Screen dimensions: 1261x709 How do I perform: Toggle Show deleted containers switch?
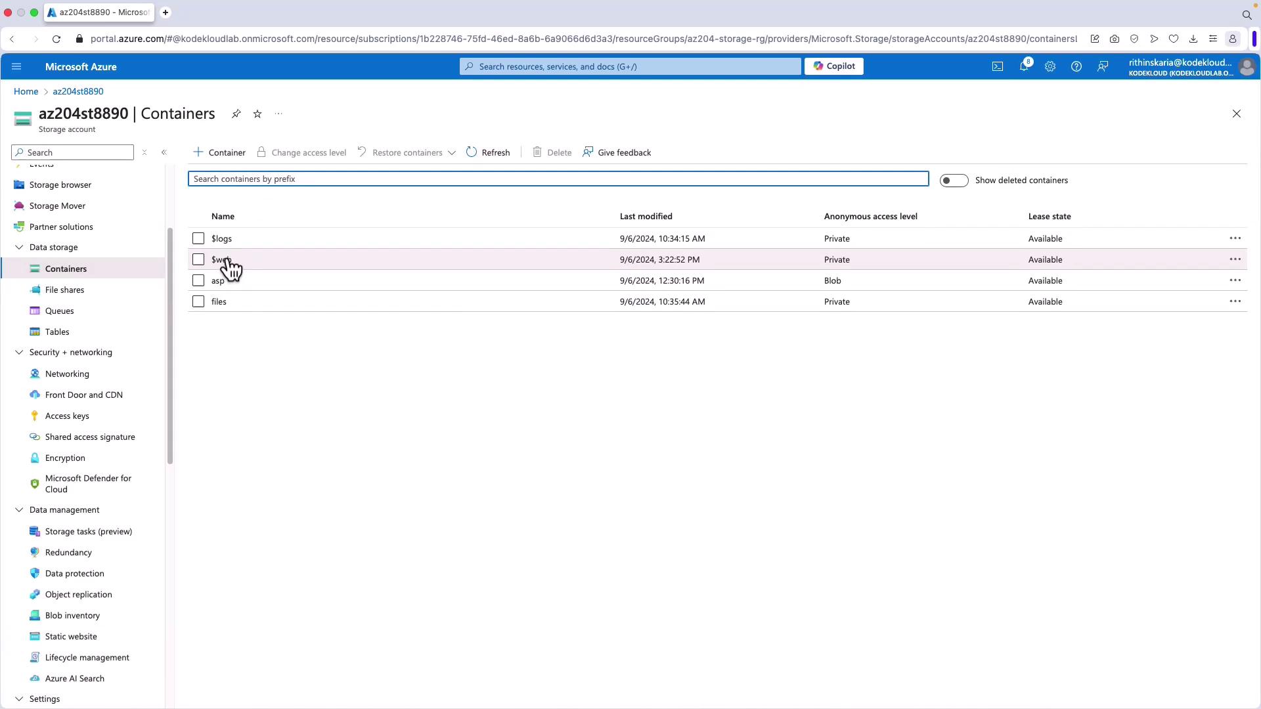[954, 181]
